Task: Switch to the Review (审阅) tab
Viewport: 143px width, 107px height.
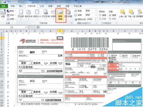Action: click(59, 6)
